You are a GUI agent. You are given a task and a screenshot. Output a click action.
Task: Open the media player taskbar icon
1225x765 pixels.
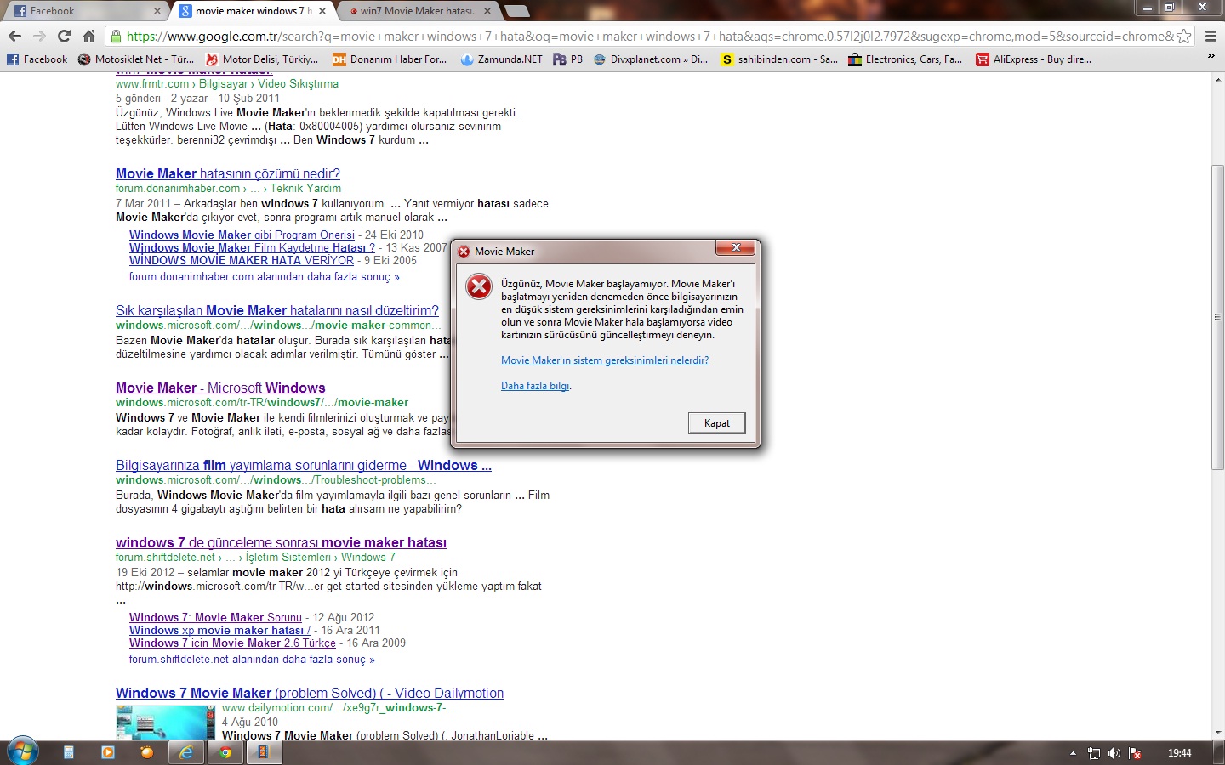(108, 752)
